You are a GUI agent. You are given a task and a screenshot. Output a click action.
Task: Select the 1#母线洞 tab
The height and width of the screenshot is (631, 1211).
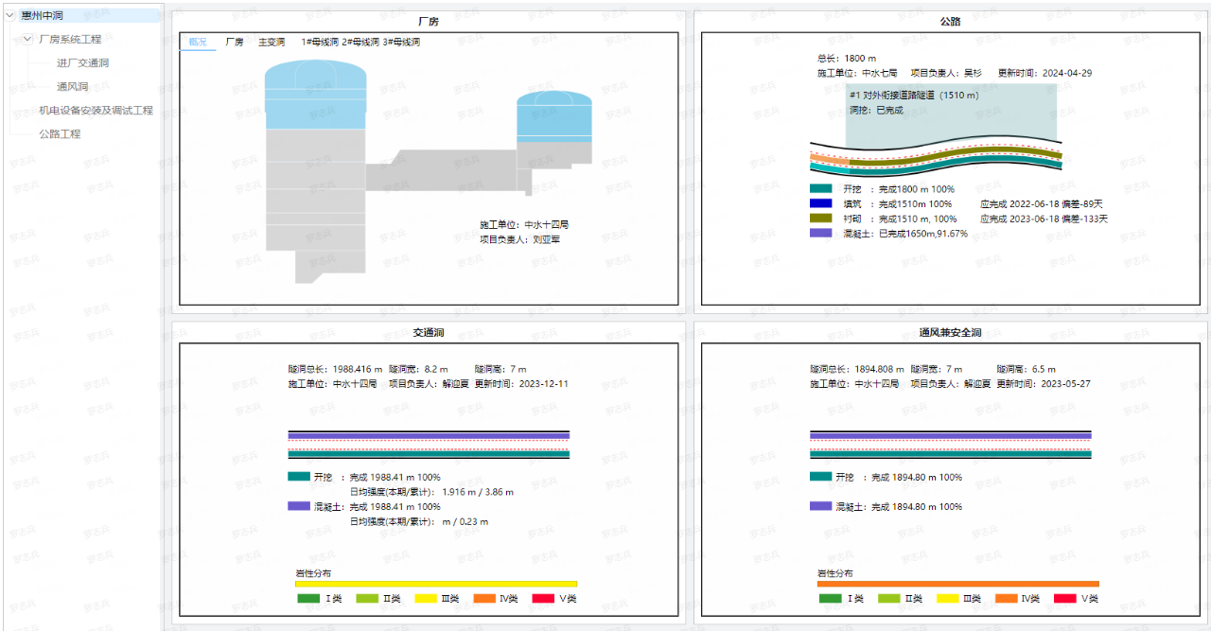click(x=320, y=43)
